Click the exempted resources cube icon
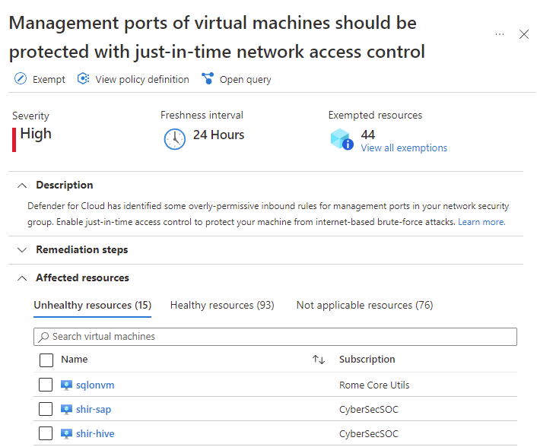The image size is (537, 447). 342,139
